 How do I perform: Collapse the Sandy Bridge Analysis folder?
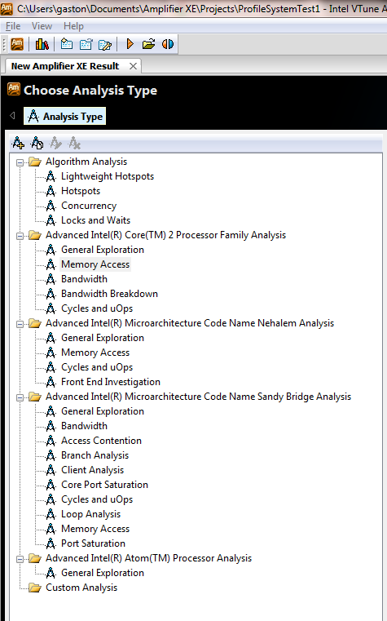20,397
